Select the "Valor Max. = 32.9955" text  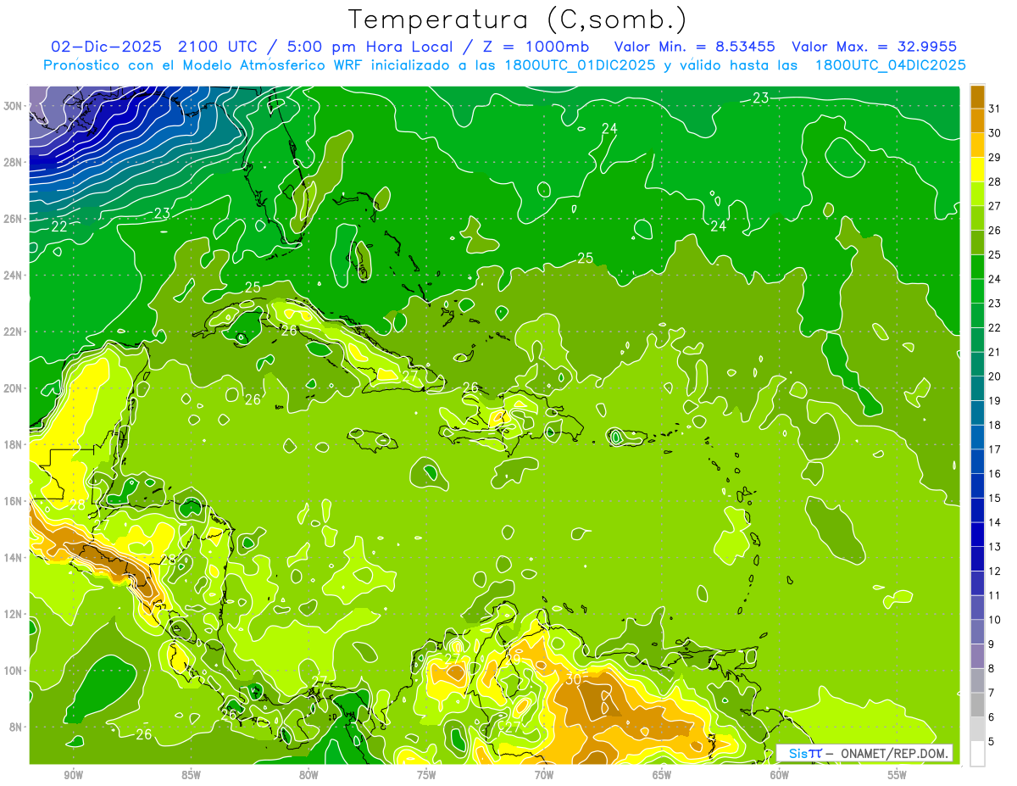tap(875, 47)
